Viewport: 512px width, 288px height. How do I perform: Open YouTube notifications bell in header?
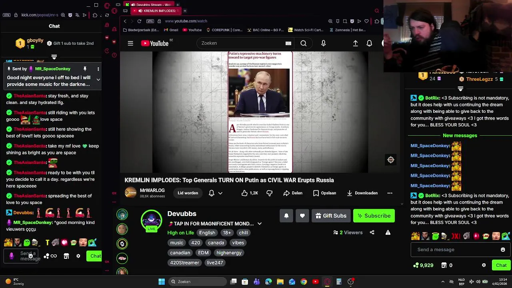coord(370,43)
